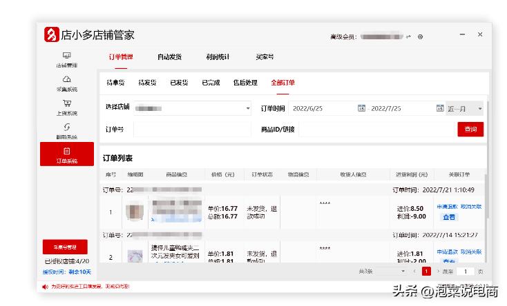
Task: Open the 已完成 order tab
Action: (211, 83)
